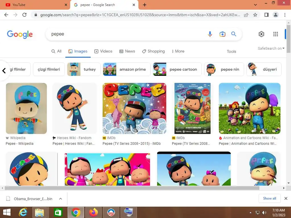Viewport: 291px width, 218px height.
Task: Expand options for the downloaded bin file
Action: coord(61,199)
